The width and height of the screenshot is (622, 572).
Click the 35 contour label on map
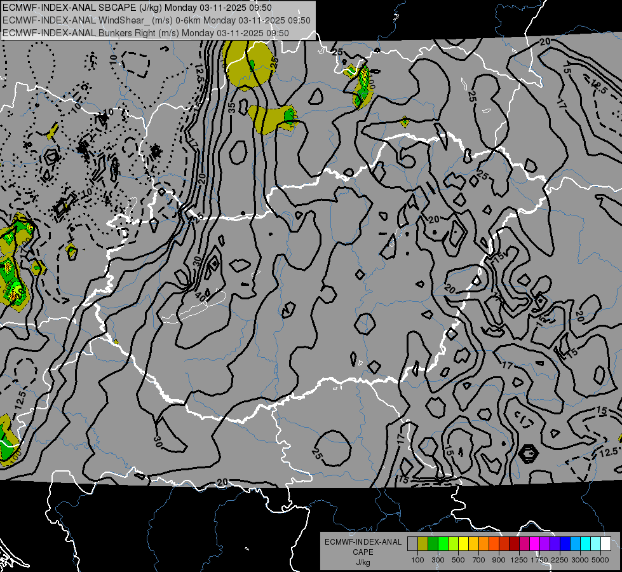pyautogui.click(x=232, y=107)
